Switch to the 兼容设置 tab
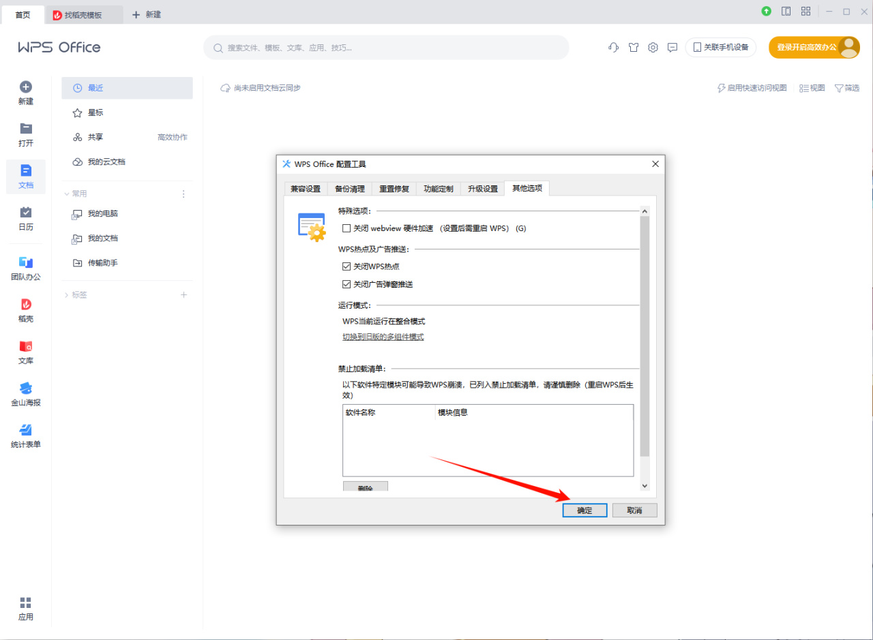 click(x=306, y=189)
